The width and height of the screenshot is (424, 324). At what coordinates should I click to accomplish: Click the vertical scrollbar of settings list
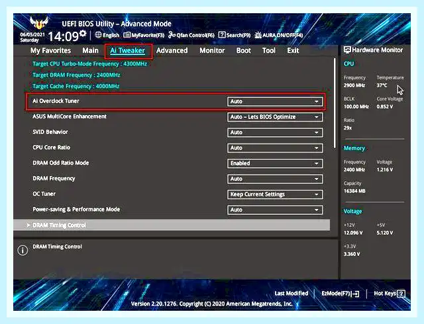pos(335,103)
